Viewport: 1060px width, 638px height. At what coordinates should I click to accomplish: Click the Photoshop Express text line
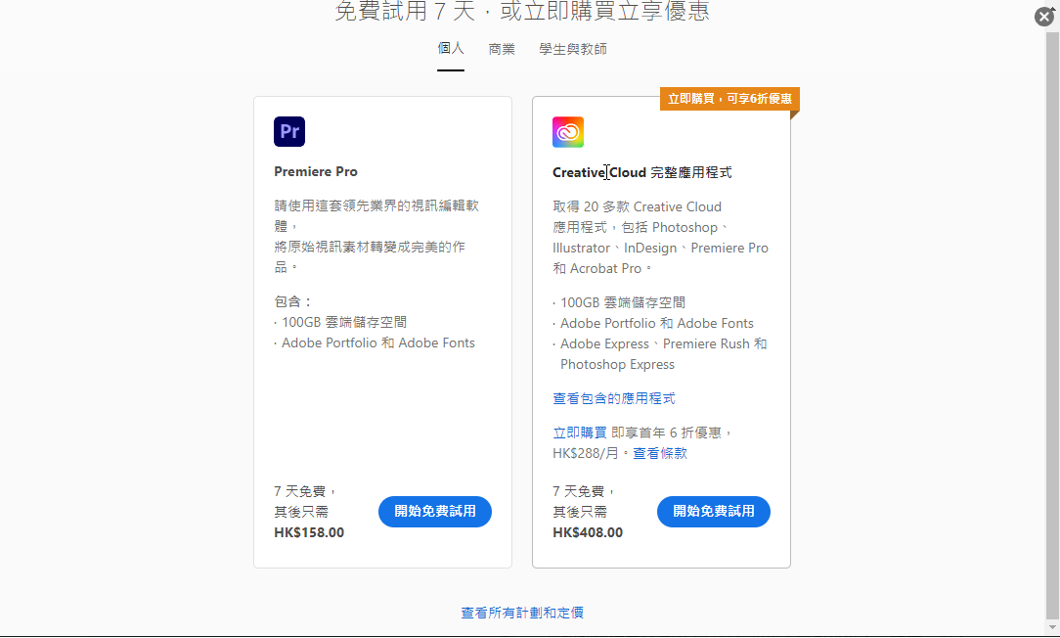(x=617, y=365)
